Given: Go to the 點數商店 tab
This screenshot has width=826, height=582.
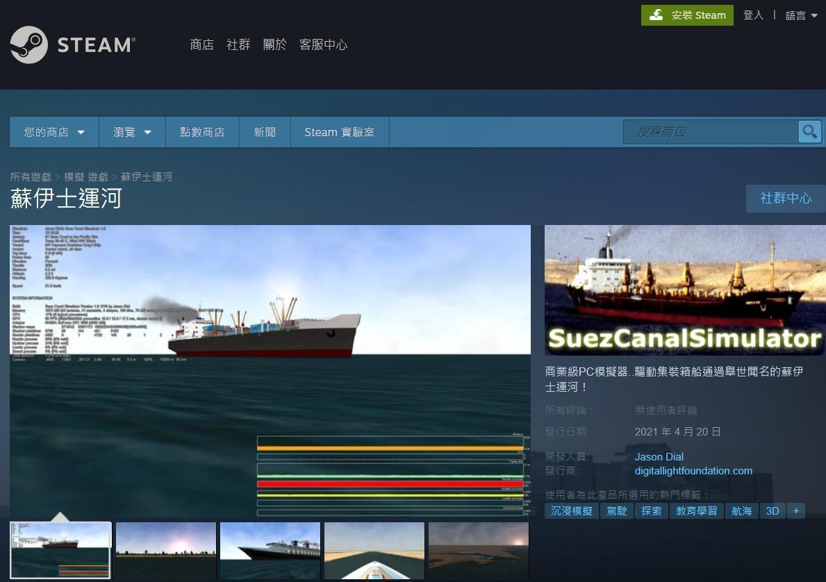Looking at the screenshot, I should point(202,132).
